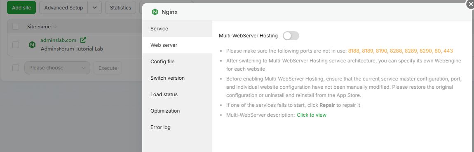Click the Execute button
This screenshot has width=474, height=152.
coord(108,68)
